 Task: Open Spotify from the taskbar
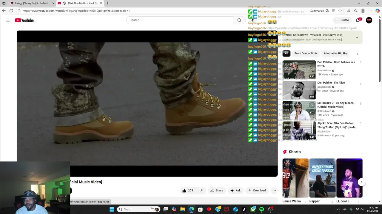tap(262, 209)
